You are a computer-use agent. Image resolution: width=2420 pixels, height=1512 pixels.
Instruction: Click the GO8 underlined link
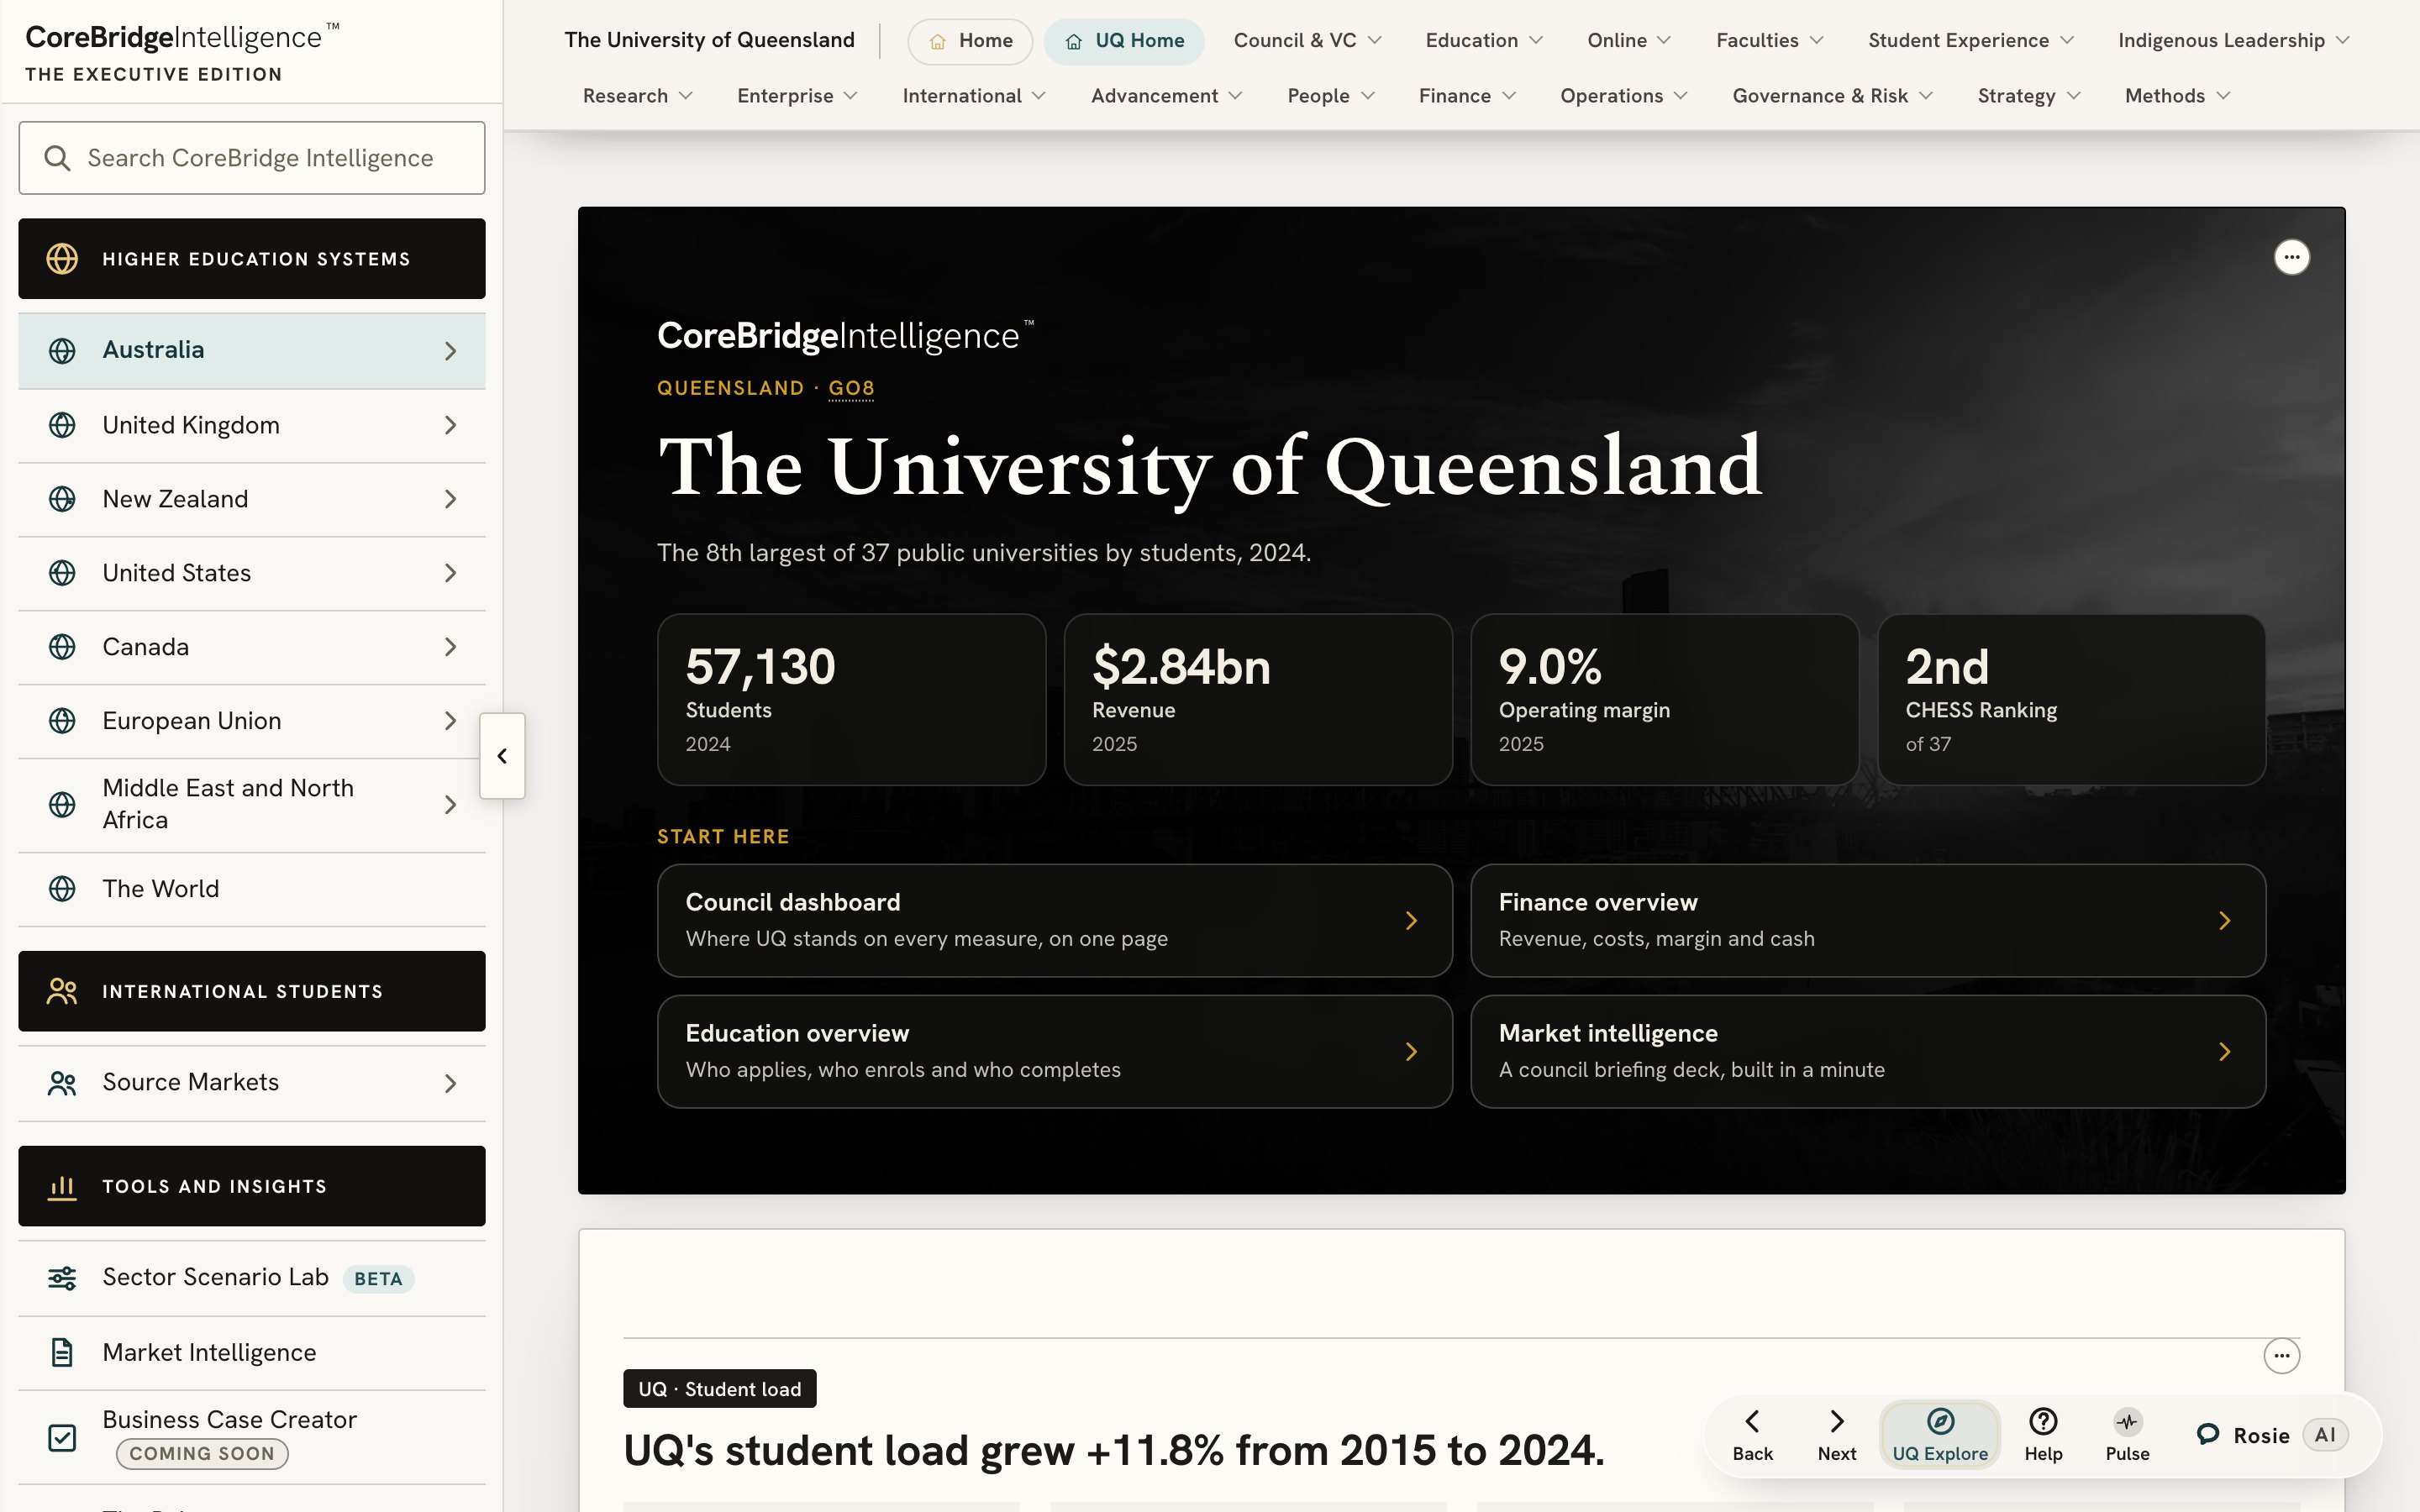[851, 388]
